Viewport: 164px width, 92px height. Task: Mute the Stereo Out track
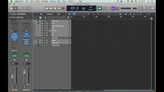pos(42,45)
